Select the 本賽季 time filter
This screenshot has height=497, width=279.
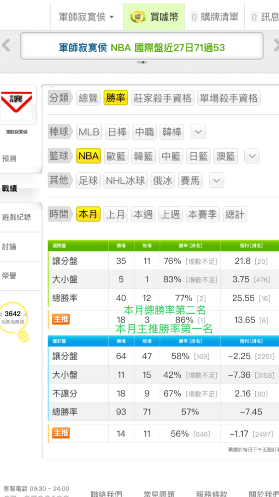coord(203,214)
